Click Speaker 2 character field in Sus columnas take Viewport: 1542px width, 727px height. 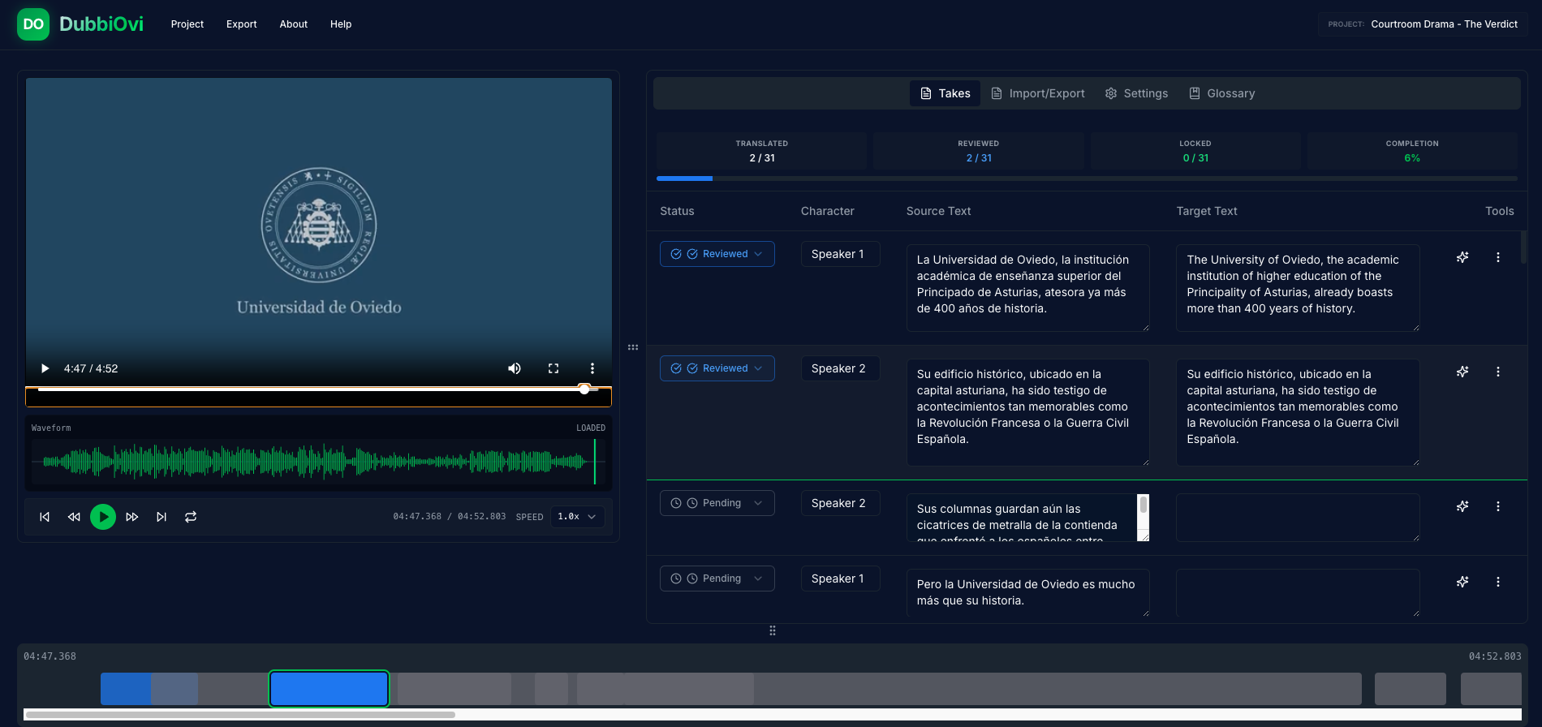click(x=840, y=503)
